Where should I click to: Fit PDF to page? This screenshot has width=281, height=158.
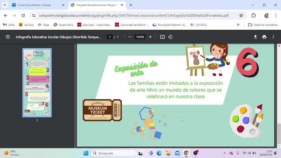[162, 37]
